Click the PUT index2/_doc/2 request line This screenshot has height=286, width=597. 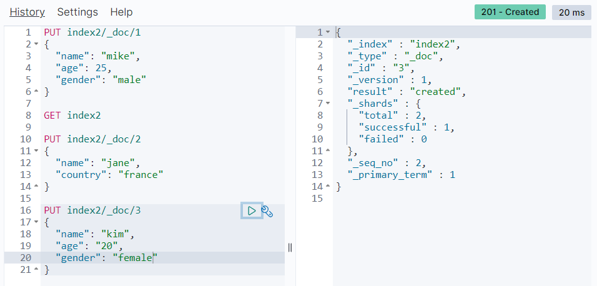(92, 139)
